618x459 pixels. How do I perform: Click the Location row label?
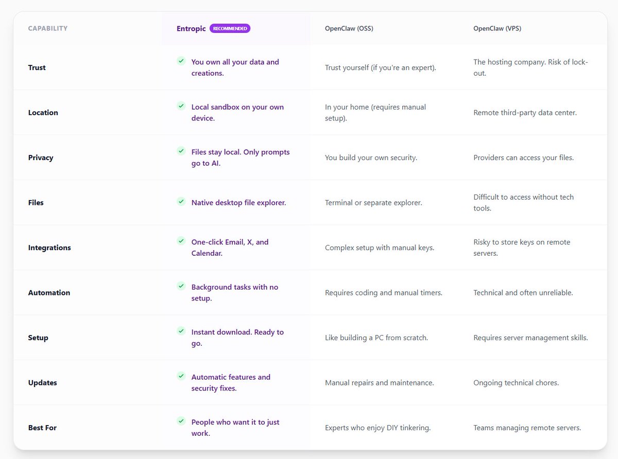(43, 113)
